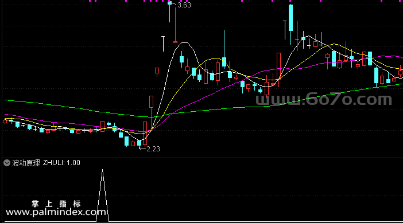Screen dimensions: 403x223
Task: Click the 2.23 low price marker
Action: coord(153,149)
